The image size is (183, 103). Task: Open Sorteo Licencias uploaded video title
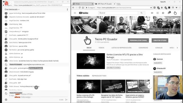(85, 96)
